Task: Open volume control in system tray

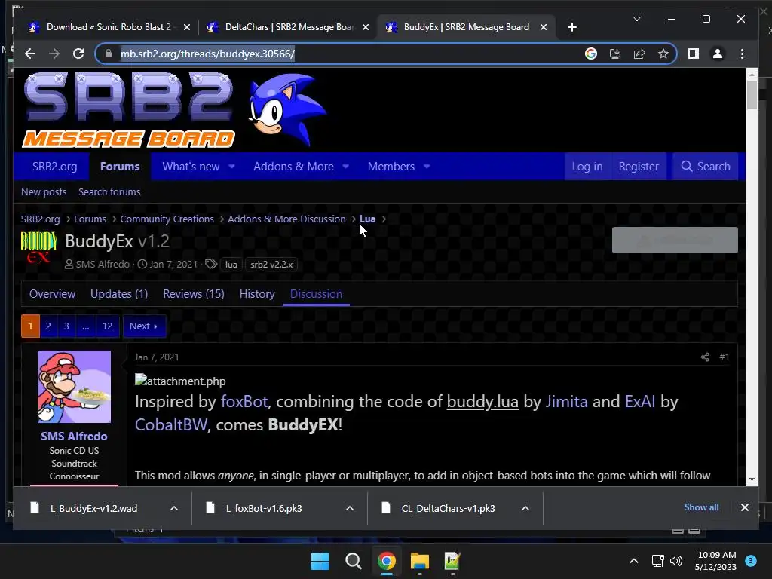Action: click(676, 561)
